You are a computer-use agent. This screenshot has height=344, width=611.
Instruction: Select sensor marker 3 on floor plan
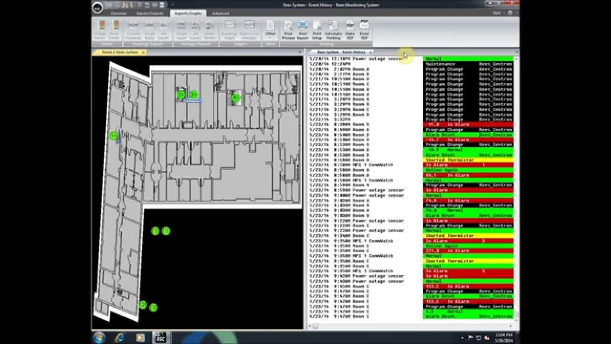click(x=193, y=95)
